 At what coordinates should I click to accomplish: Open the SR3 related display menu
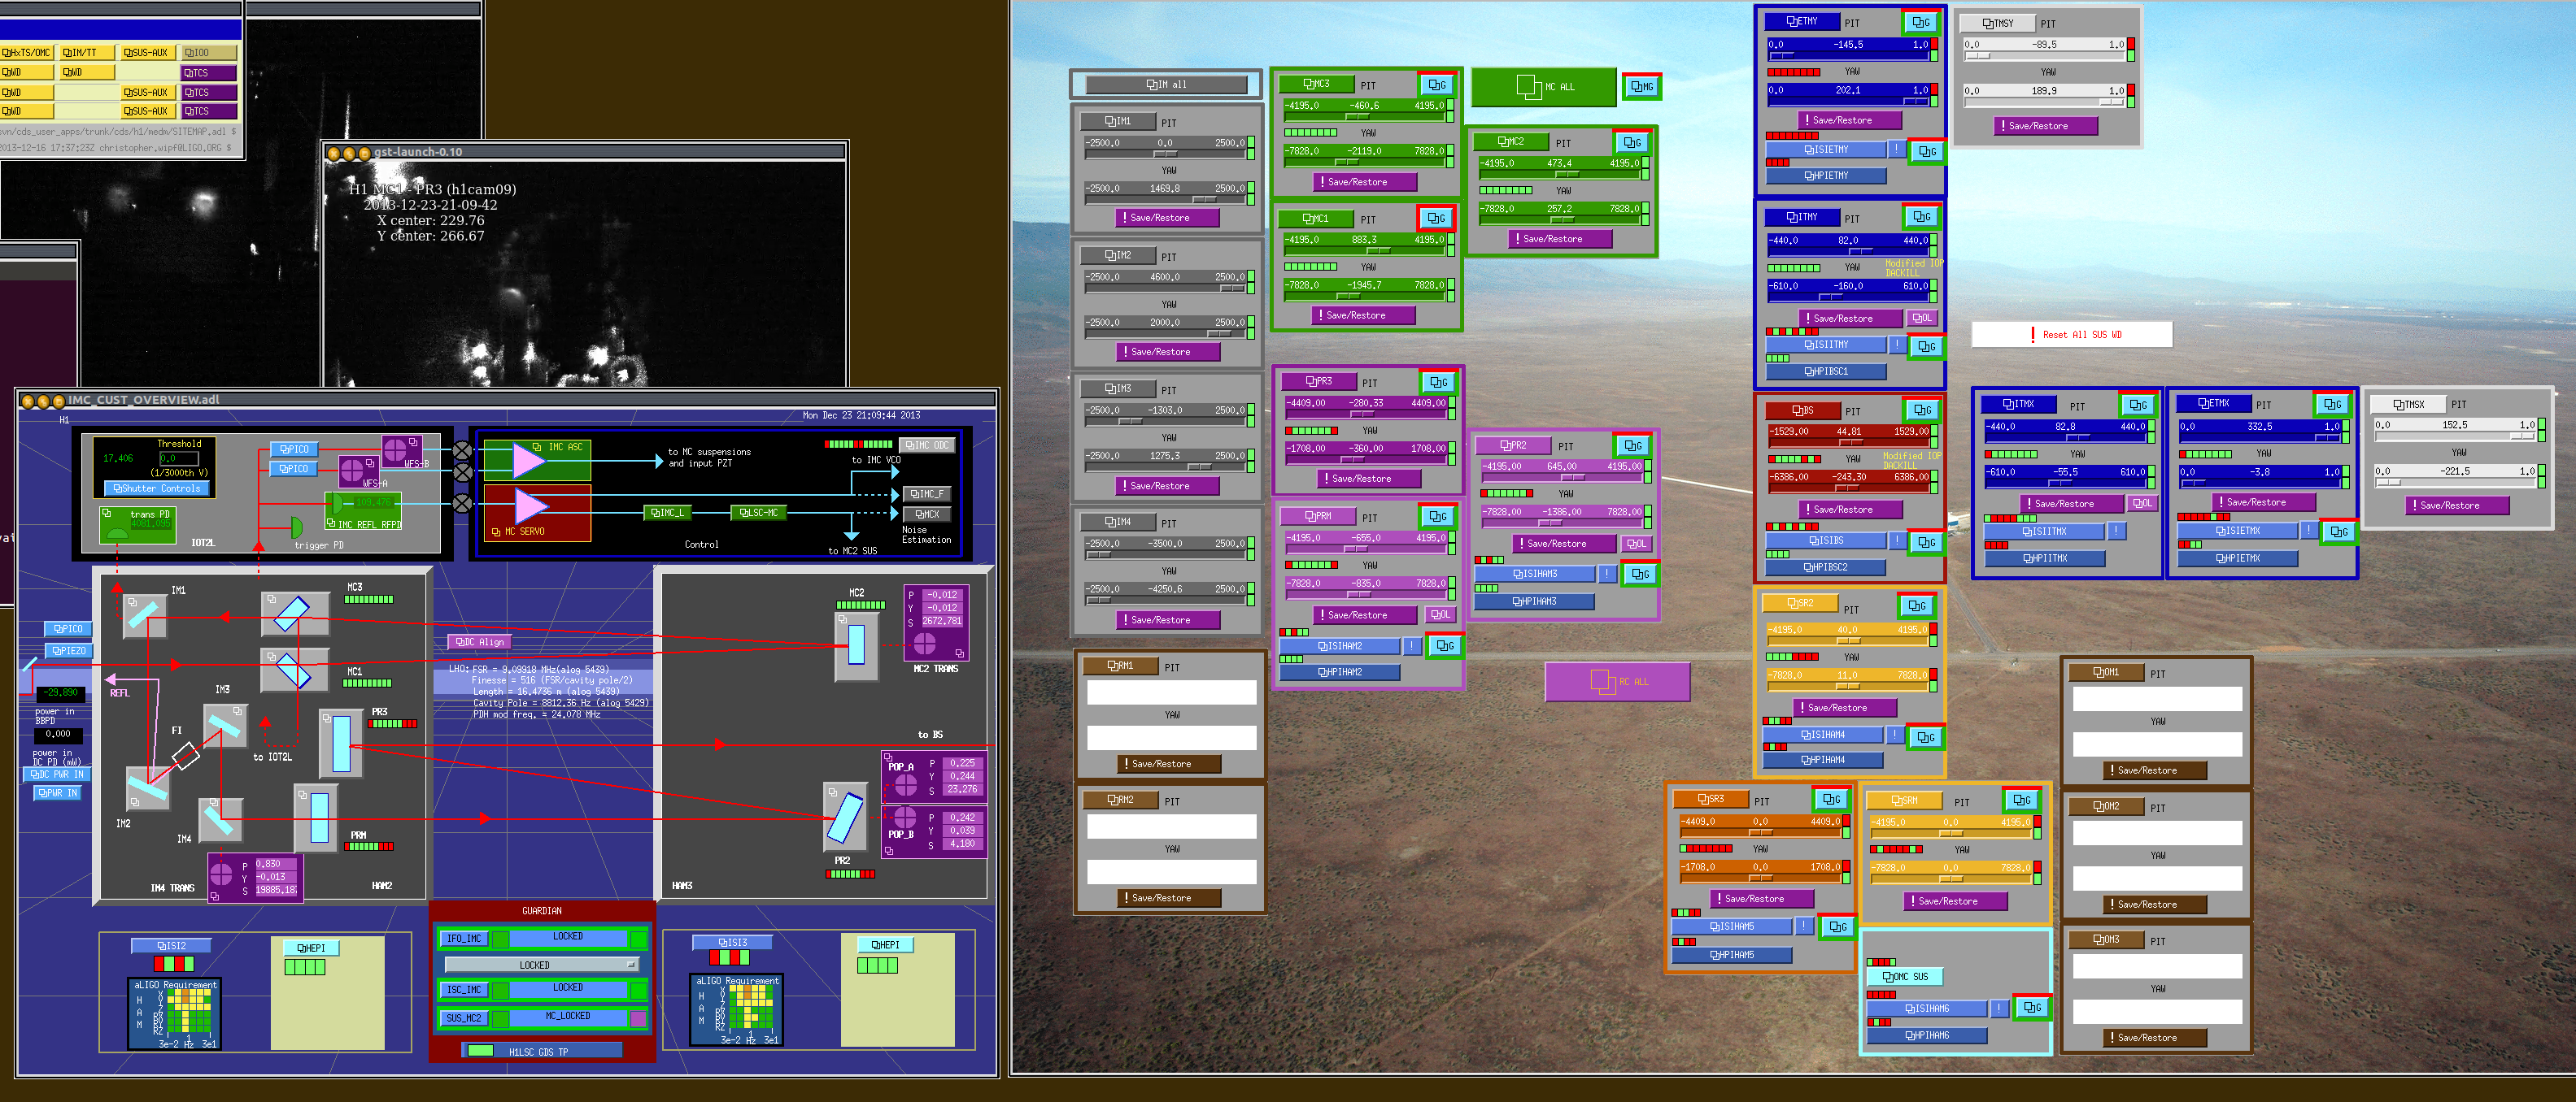coord(1710,799)
